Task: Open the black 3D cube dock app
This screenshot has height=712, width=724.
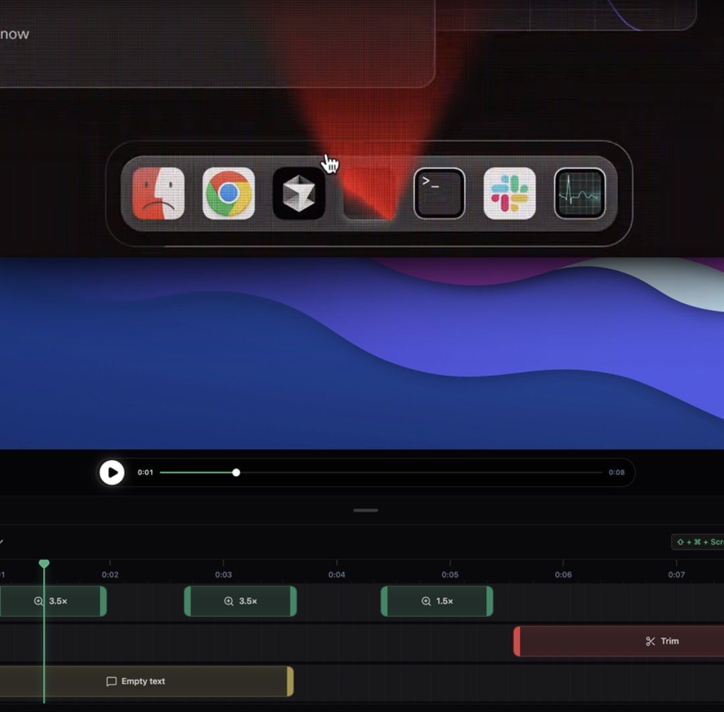Action: pyautogui.click(x=299, y=194)
